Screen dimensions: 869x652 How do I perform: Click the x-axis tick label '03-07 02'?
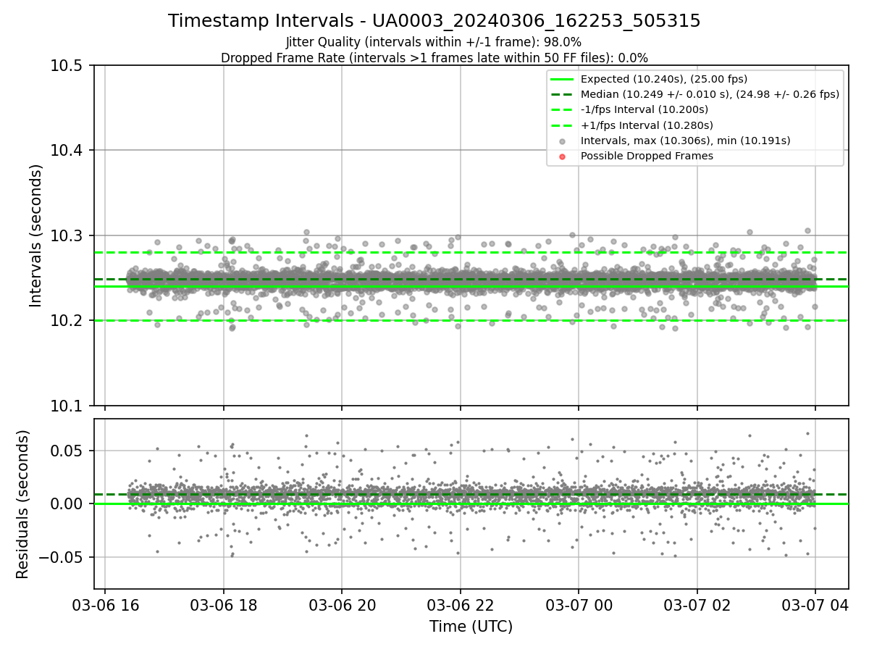(x=697, y=604)
